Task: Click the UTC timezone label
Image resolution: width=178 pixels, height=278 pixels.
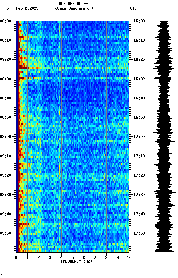Action: pos(133,8)
